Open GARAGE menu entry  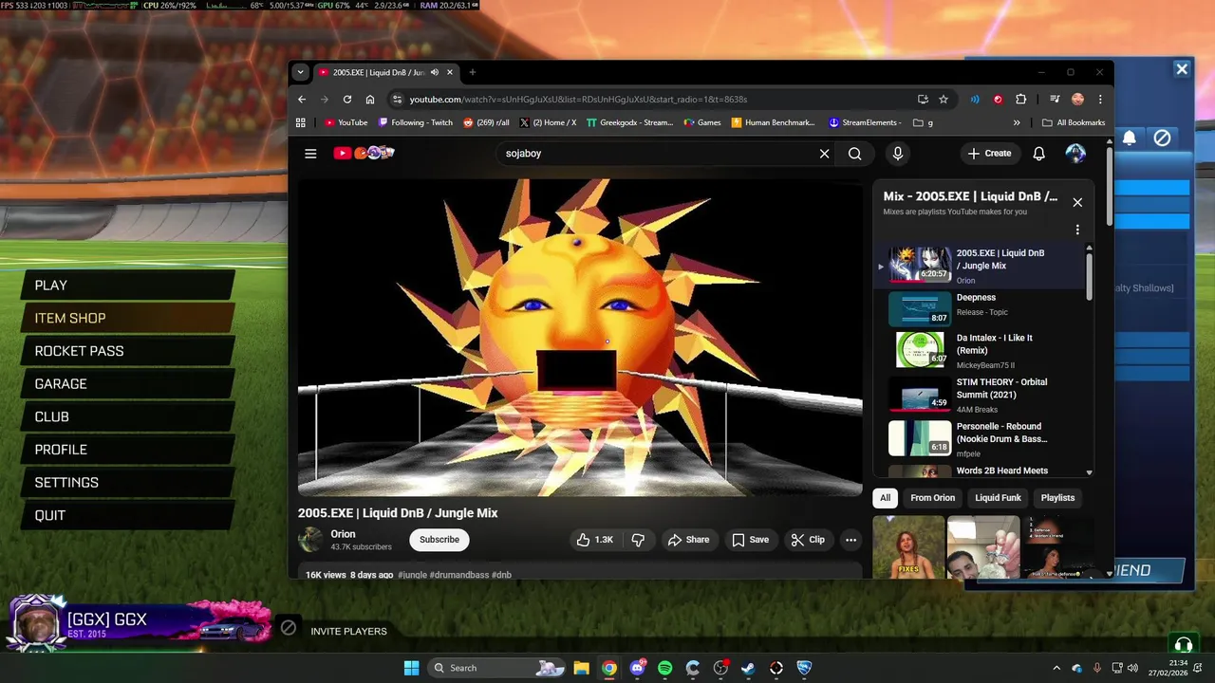point(127,384)
